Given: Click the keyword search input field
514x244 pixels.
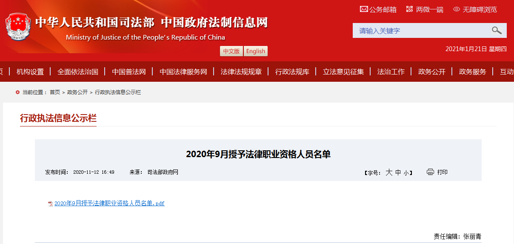Looking at the screenshot, I should click(x=421, y=31).
